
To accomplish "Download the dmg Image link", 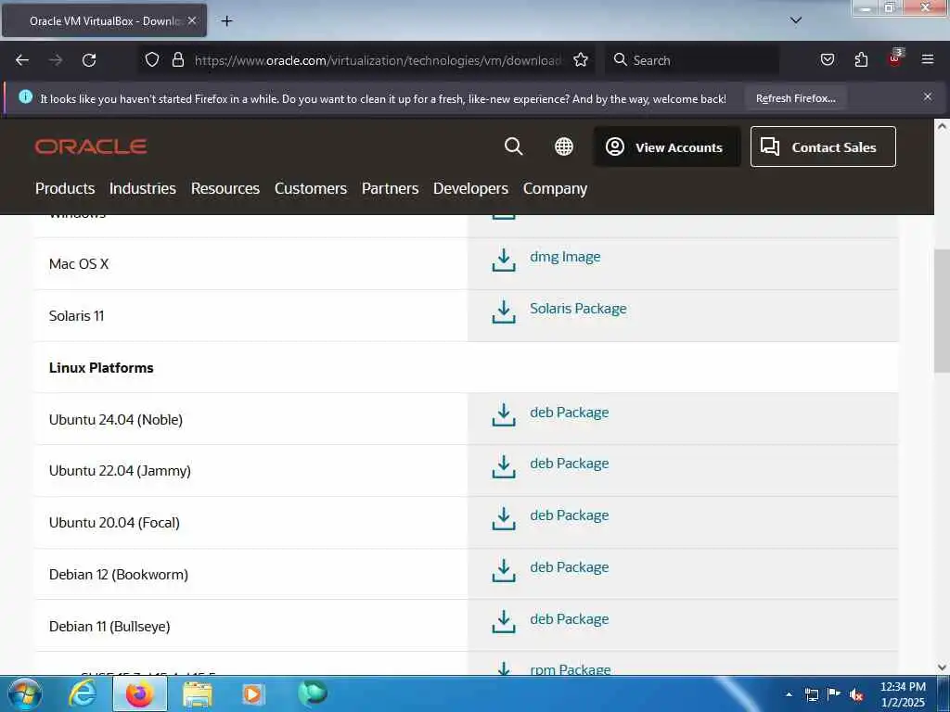I will pyautogui.click(x=565, y=257).
